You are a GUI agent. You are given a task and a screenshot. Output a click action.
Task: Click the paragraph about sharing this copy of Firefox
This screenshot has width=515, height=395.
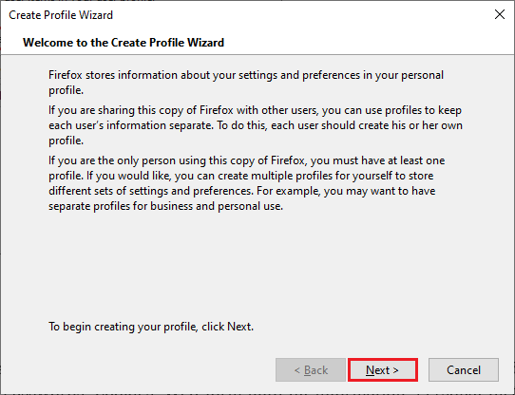(x=256, y=125)
